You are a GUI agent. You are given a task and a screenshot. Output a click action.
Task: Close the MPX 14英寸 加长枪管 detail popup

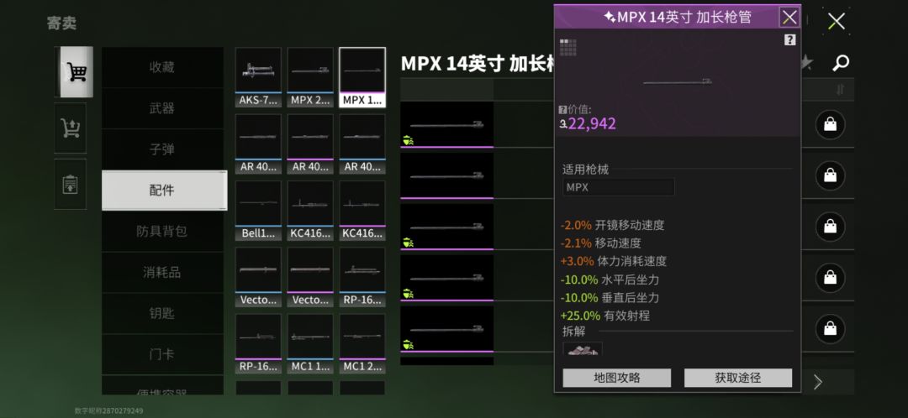click(789, 18)
